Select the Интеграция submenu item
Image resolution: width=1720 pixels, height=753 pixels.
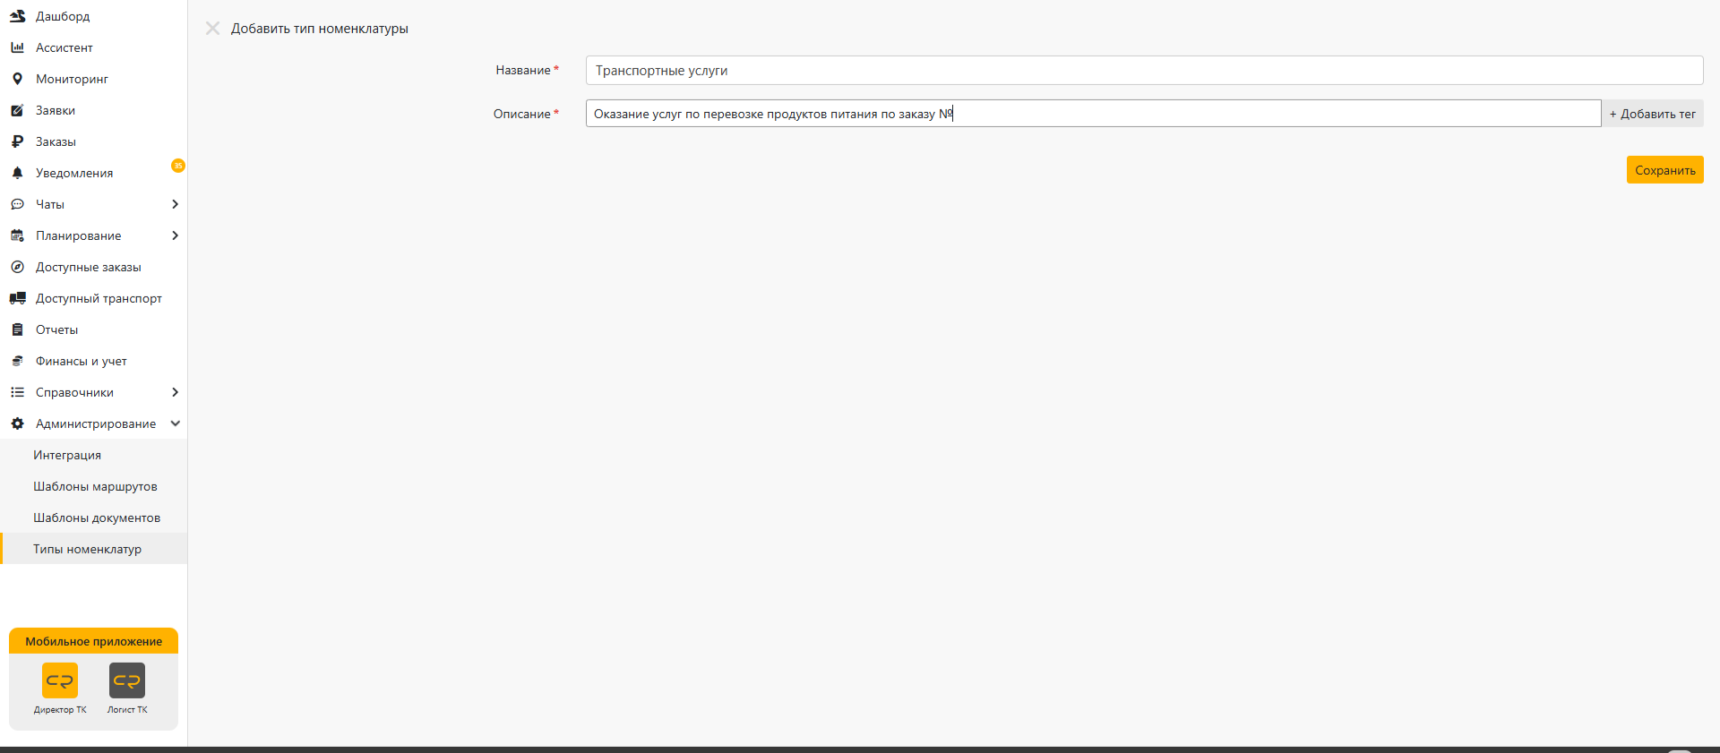click(93, 455)
